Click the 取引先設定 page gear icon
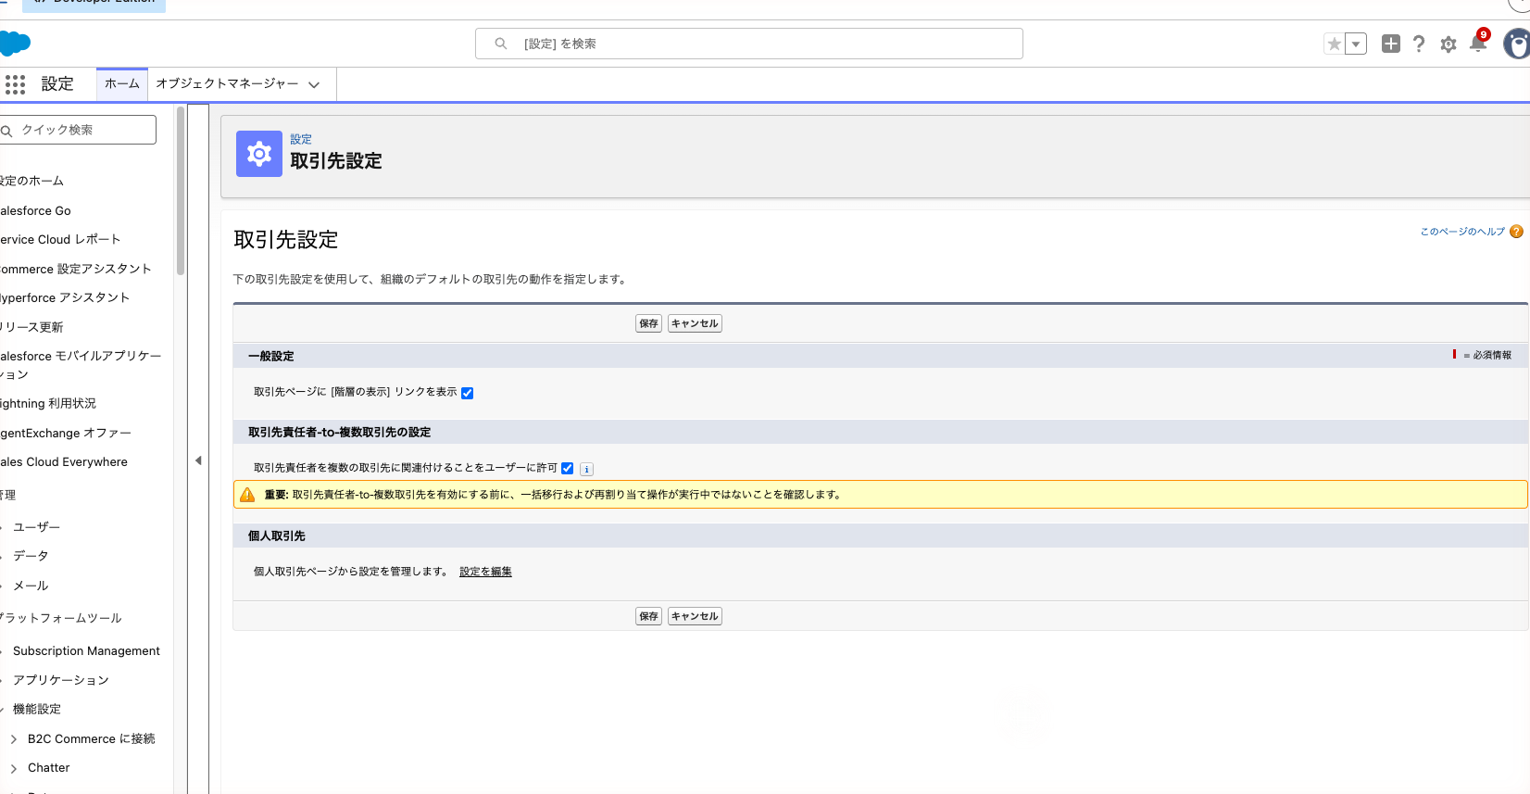 [259, 154]
